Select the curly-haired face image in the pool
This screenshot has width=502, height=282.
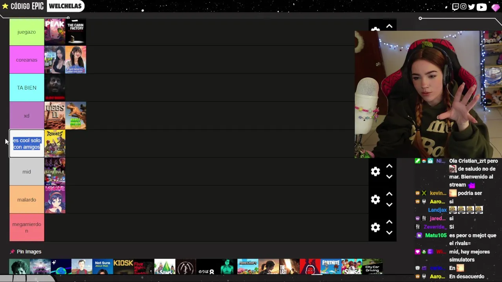20,266
